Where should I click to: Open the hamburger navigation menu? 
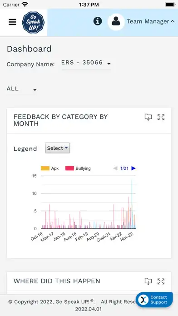(x=12, y=22)
